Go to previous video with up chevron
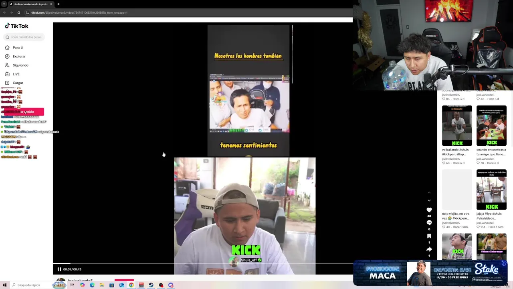The height and width of the screenshot is (289, 513). pyautogui.click(x=429, y=193)
